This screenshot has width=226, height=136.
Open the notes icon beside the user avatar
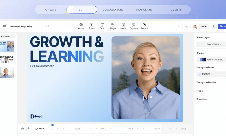186,26
